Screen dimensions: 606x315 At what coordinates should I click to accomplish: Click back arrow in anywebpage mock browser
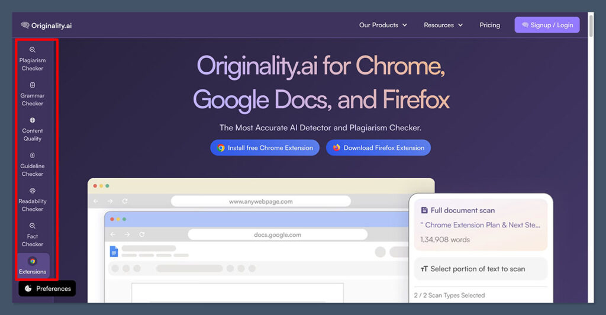(x=96, y=201)
